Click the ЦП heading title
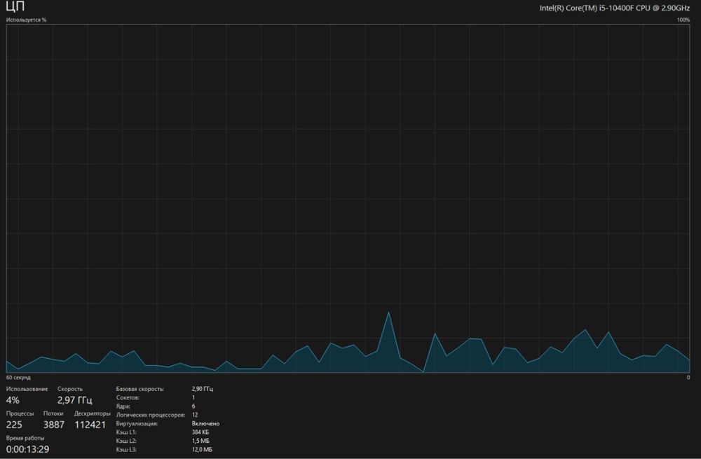 click(15, 6)
